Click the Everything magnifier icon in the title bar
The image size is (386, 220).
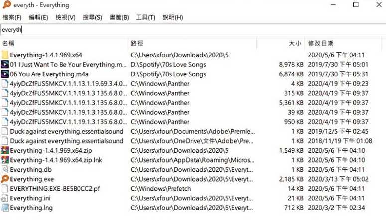pyautogui.click(x=7, y=4)
